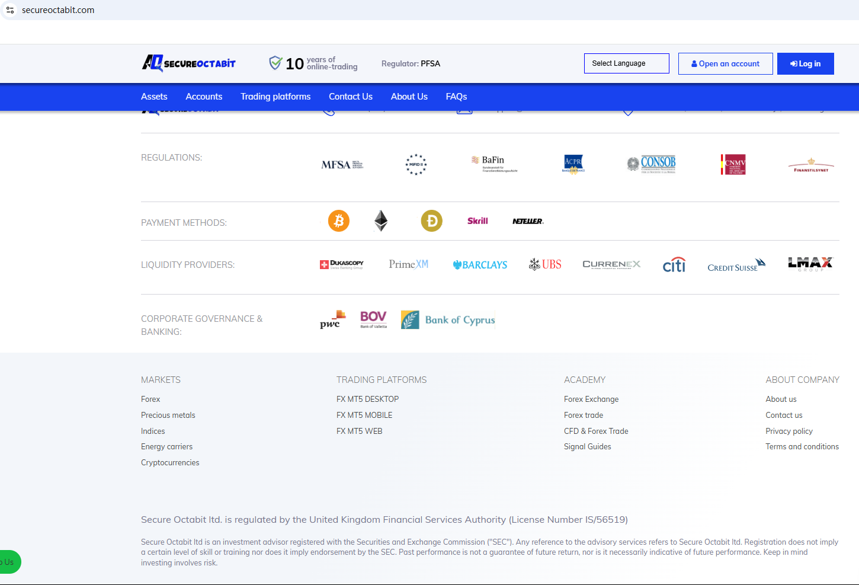Click the green chat widget button

pos(9,562)
